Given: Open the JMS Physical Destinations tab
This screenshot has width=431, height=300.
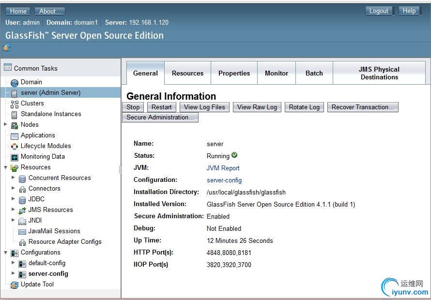Looking at the screenshot, I should click(x=379, y=73).
